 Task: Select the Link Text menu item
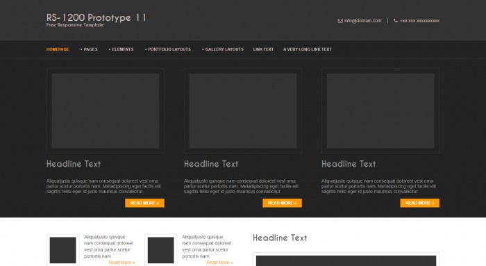[263, 49]
